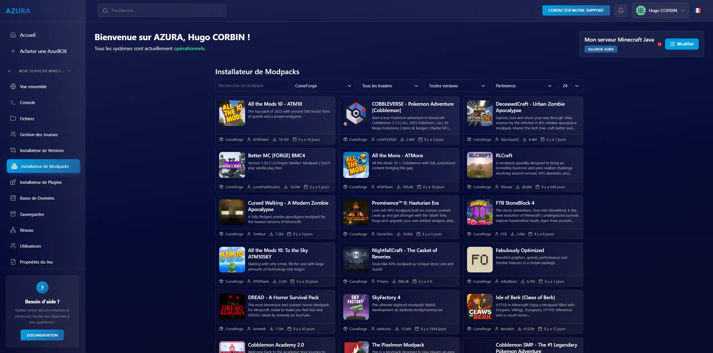Click the Modifier server button
This screenshot has width=713, height=353.
[x=681, y=44]
